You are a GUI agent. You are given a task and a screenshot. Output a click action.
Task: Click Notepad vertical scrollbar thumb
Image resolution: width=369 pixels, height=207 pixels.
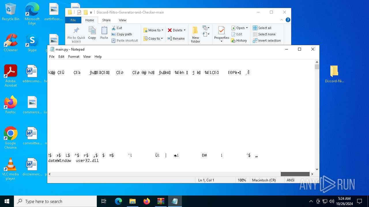point(317,67)
